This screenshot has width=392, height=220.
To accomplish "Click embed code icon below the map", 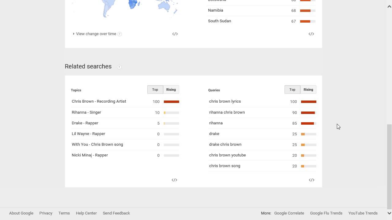I will click(x=175, y=34).
